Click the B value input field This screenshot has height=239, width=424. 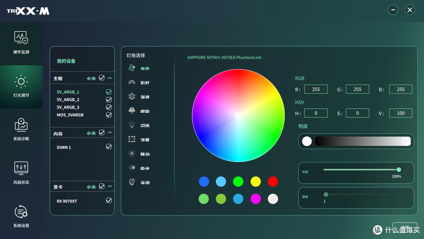point(401,89)
